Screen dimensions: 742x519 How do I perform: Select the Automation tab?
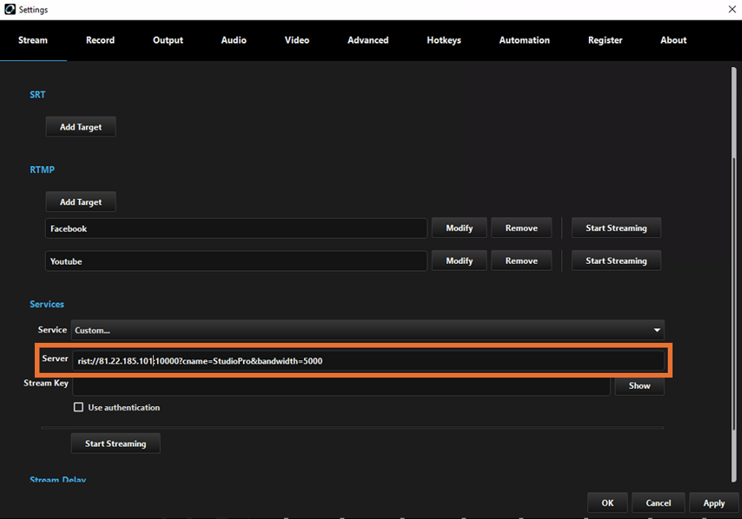(524, 39)
